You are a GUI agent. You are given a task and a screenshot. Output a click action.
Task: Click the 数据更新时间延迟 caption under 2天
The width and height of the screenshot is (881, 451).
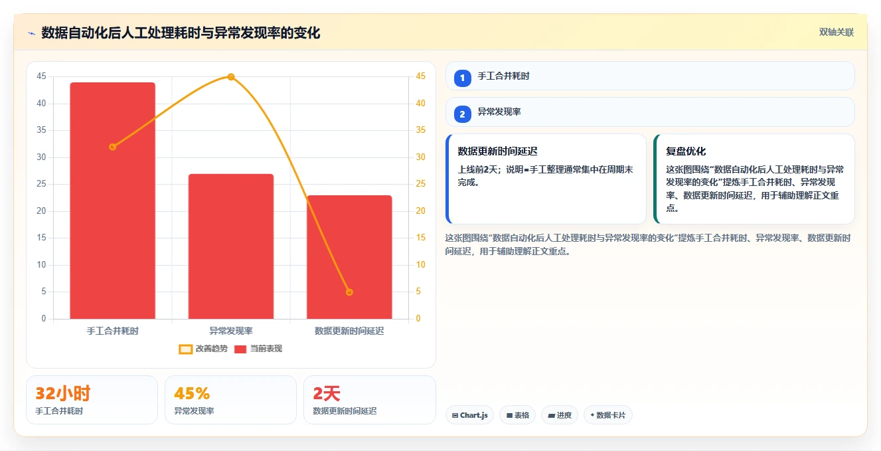coord(345,411)
